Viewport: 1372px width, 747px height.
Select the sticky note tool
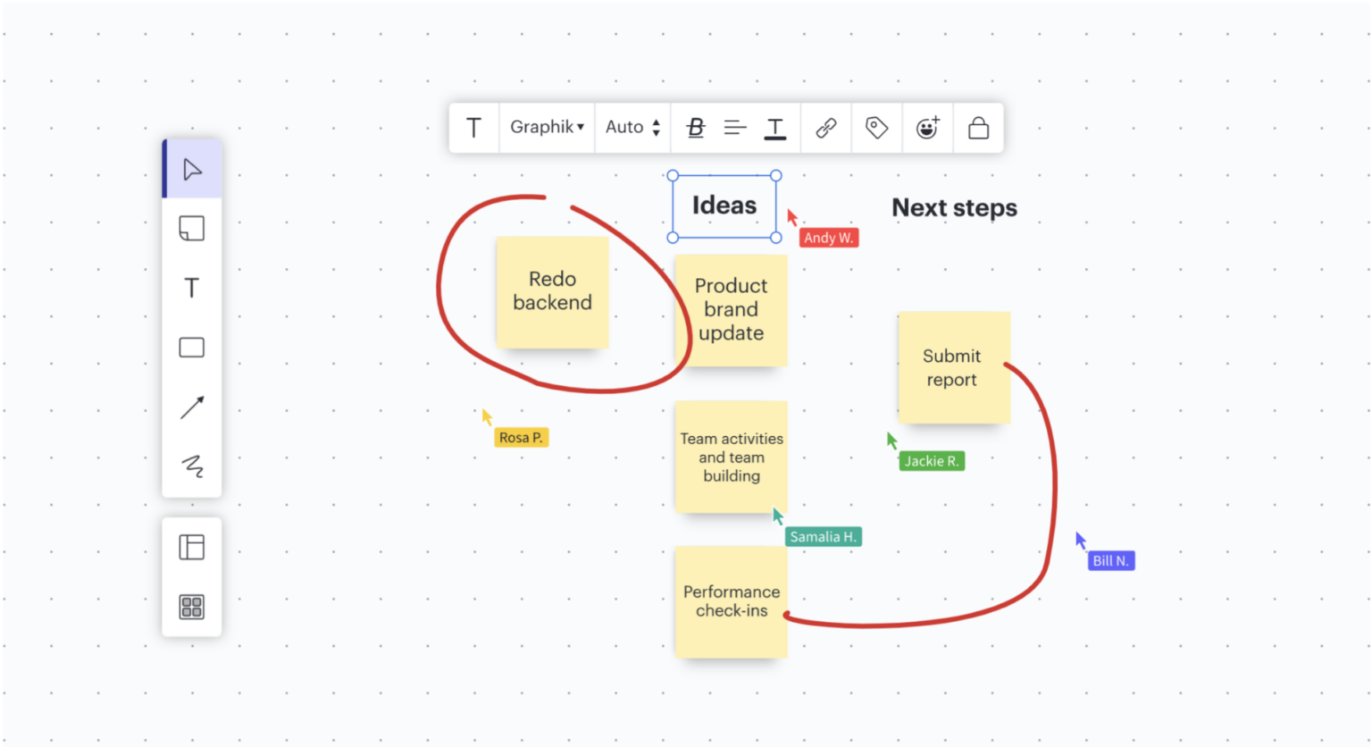(191, 228)
